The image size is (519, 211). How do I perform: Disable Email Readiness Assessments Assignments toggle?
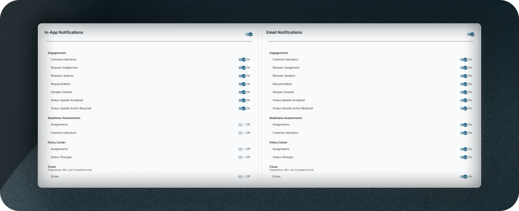pos(464,125)
